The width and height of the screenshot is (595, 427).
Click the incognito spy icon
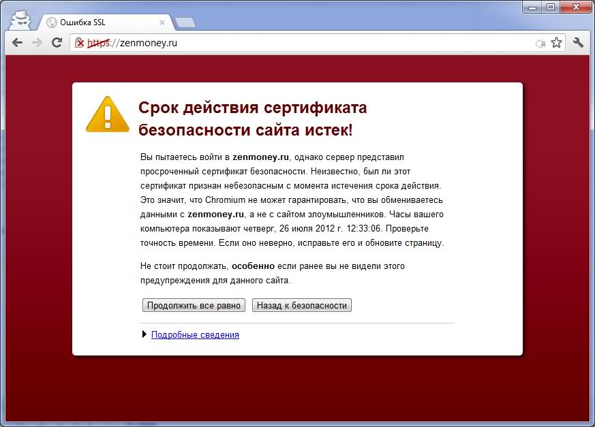tap(20, 20)
